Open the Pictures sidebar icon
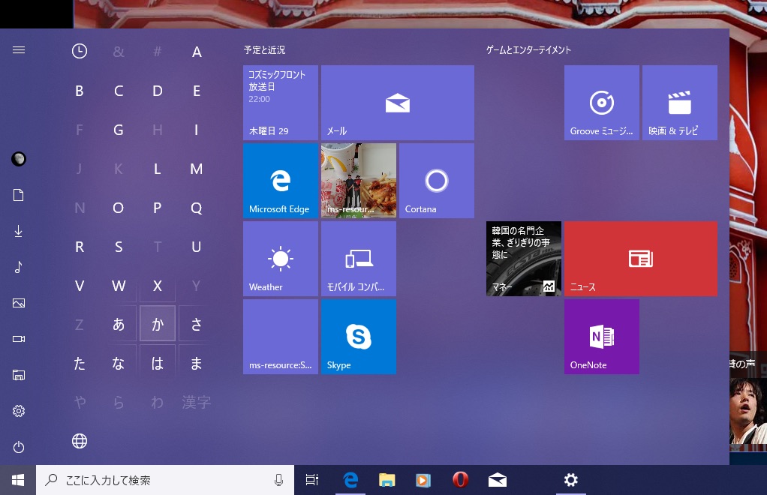Screen dimensions: 767x495 [19, 303]
